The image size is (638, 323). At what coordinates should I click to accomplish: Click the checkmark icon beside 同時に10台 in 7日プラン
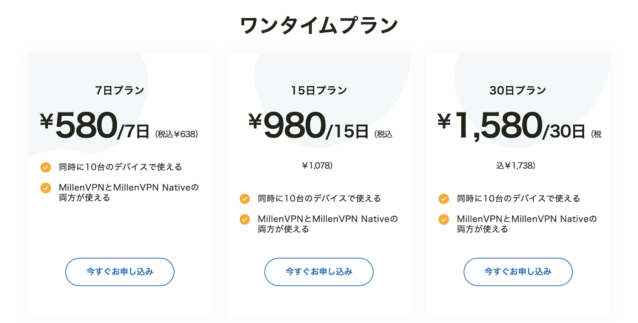click(x=46, y=167)
